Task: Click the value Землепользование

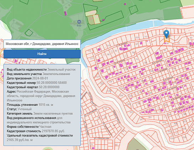Action: [56, 74]
